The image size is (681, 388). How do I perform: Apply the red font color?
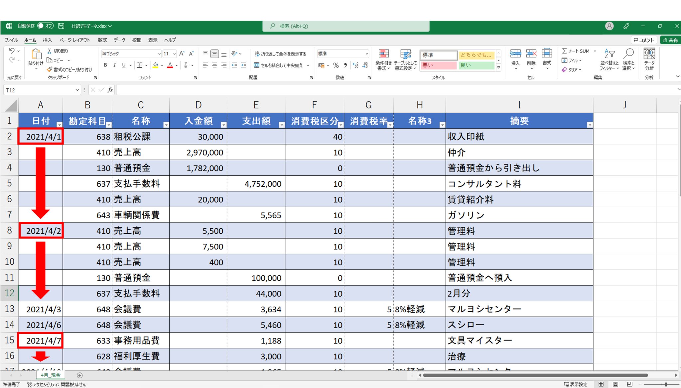click(170, 65)
